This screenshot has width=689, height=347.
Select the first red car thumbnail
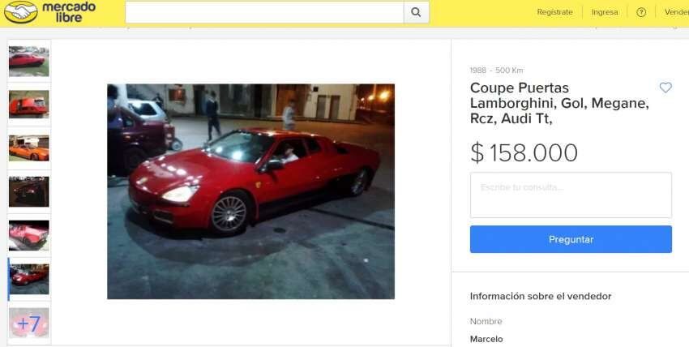pyautogui.click(x=29, y=61)
